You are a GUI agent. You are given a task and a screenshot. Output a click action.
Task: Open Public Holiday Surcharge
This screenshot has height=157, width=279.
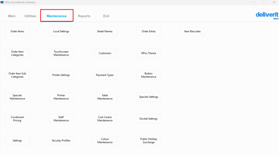tap(149, 141)
